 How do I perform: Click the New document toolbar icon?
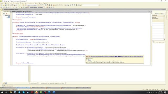tap(2, 5)
